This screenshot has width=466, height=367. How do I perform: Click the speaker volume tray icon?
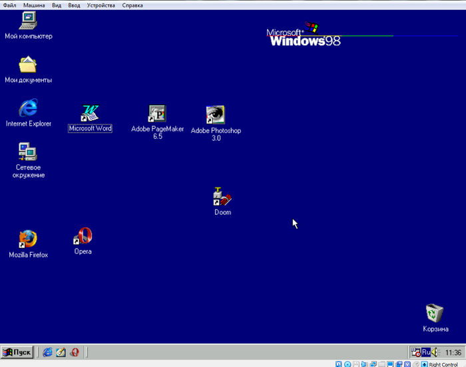pos(435,352)
